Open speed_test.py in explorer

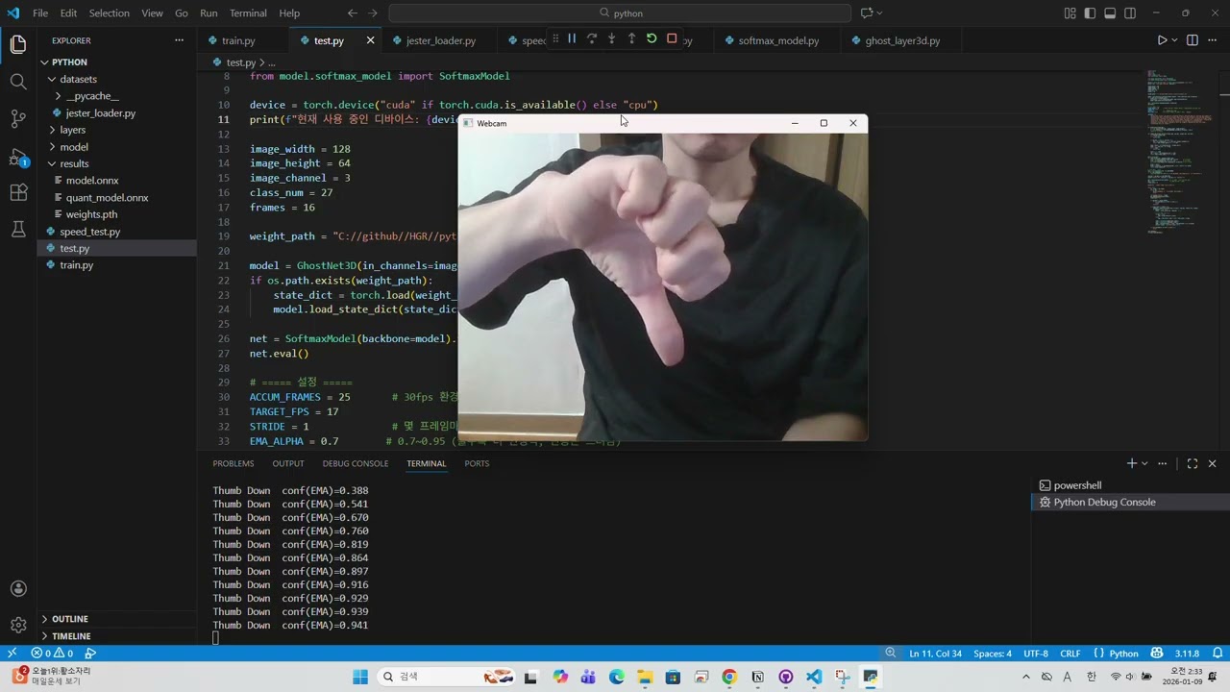90,232
